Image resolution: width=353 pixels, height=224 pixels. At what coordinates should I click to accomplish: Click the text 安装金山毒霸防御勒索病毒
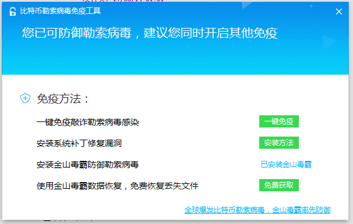click(x=88, y=165)
